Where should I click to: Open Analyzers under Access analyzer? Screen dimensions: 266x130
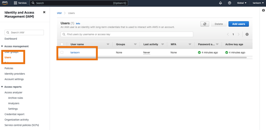[14, 103]
